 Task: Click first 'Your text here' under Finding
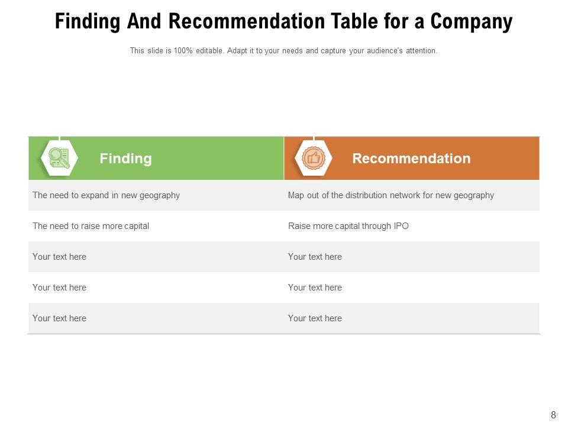pyautogui.click(x=59, y=257)
